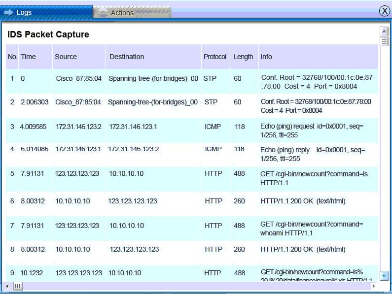Image resolution: width=392 pixels, height=294 pixels.
Task: Click the horizontal scrollbar left arrow
Action: coord(7,286)
